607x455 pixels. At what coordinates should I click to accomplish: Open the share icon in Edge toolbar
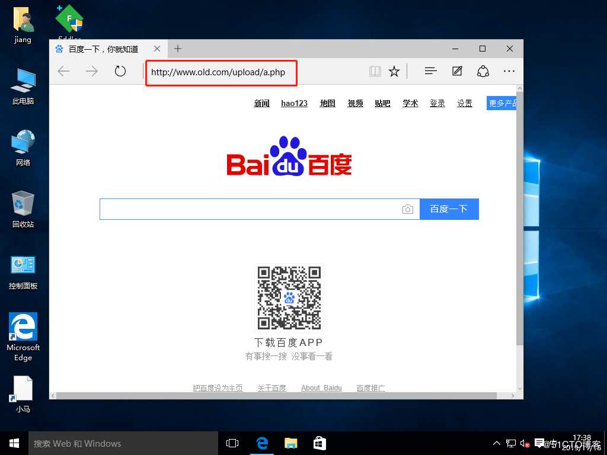(x=483, y=71)
